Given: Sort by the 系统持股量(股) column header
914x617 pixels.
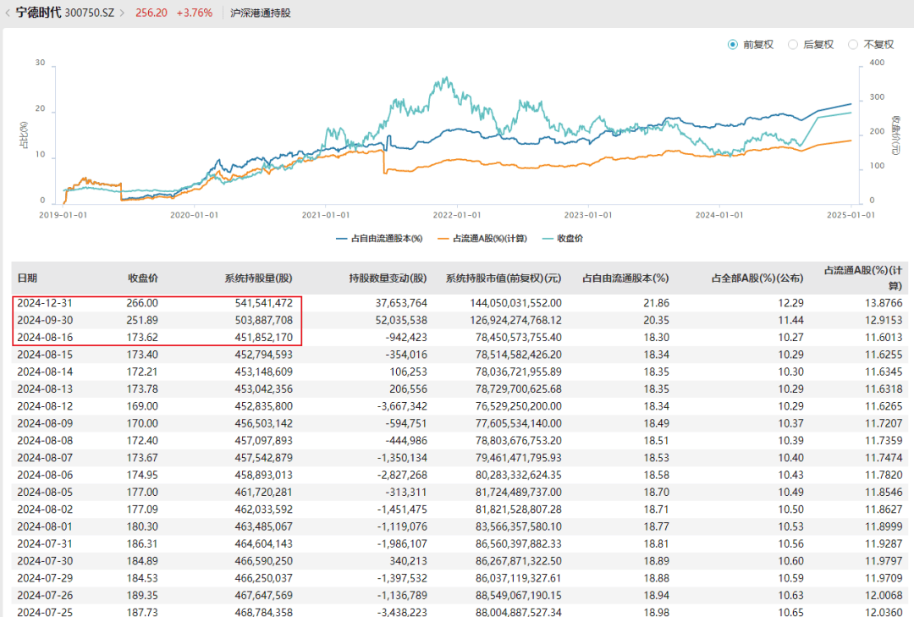Looking at the screenshot, I should (x=259, y=278).
